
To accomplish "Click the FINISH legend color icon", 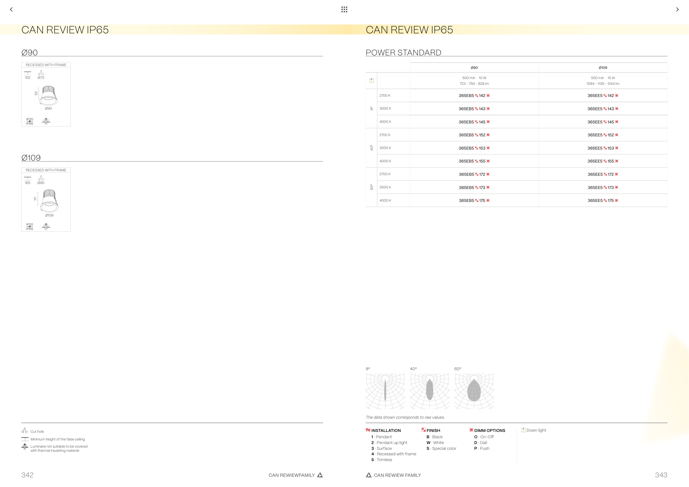I will click(423, 430).
